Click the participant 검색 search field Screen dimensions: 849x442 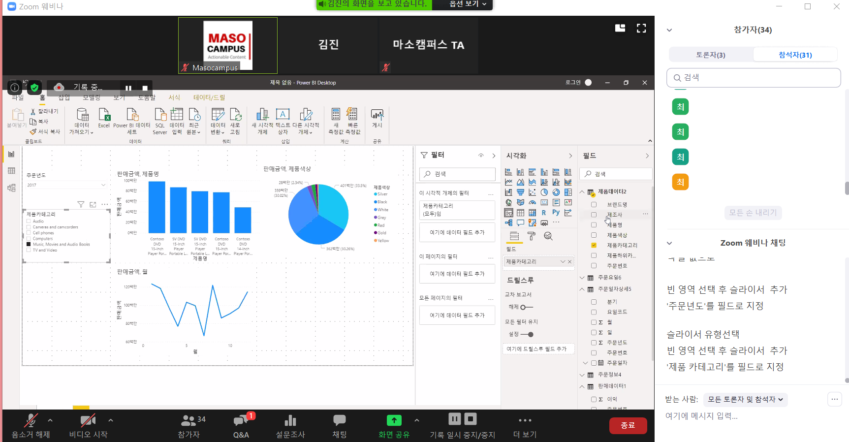(754, 78)
